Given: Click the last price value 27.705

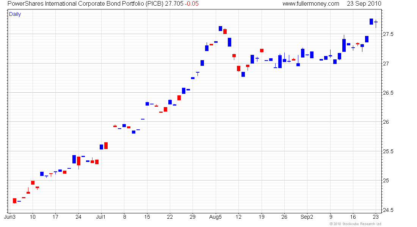Looking at the screenshot, I should pos(174,4).
